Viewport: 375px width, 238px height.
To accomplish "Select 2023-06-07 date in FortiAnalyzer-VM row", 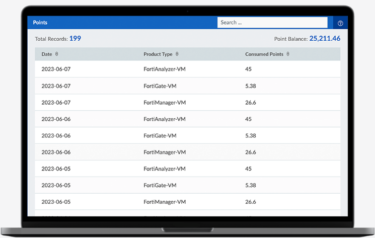I will [56, 69].
